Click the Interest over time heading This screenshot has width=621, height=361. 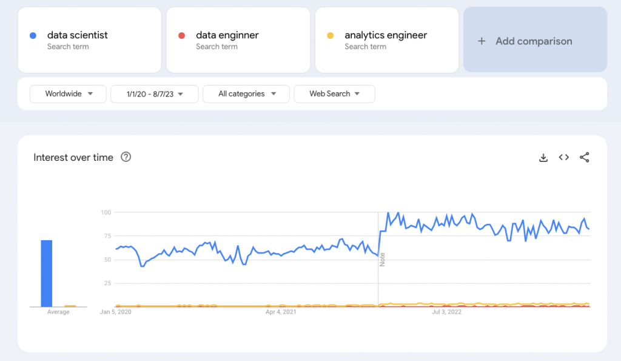73,158
